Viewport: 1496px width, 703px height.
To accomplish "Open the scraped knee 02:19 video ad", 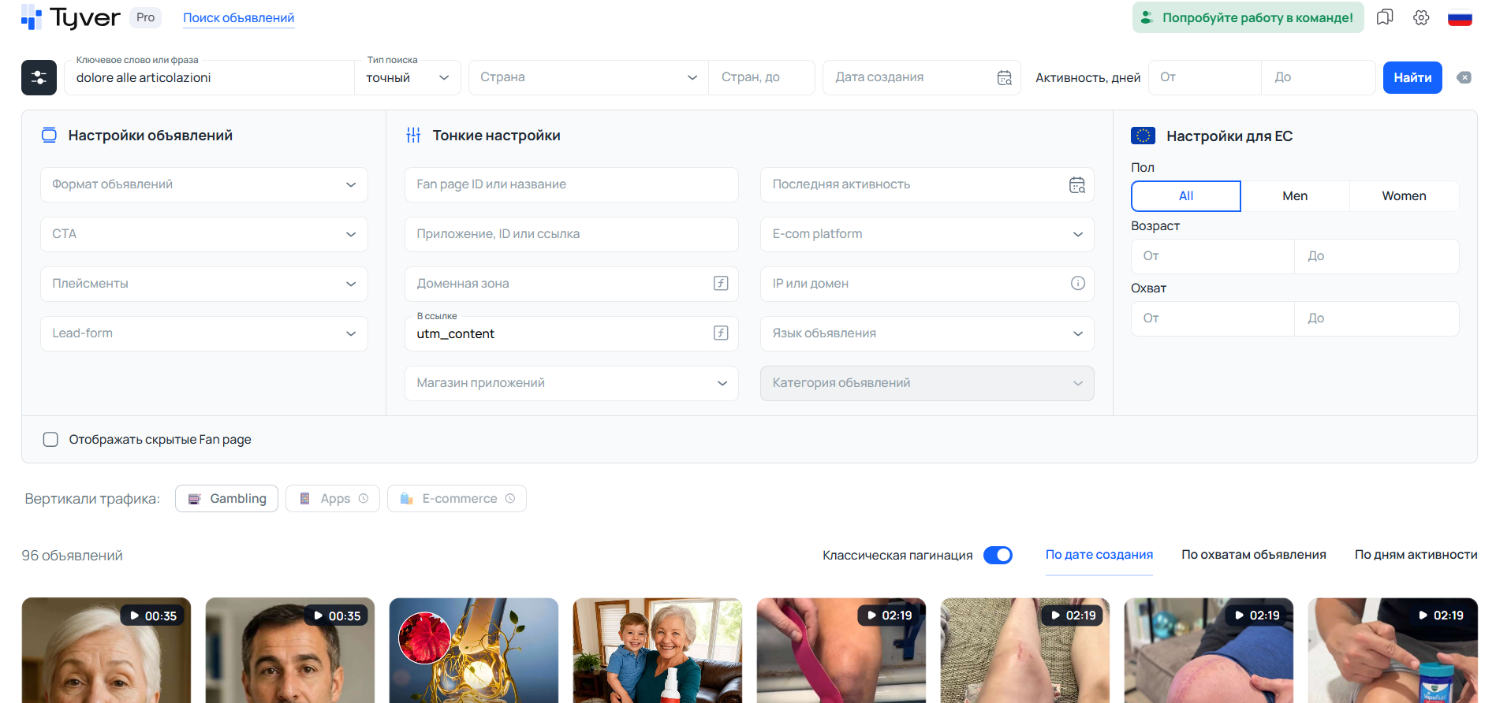I will click(x=1025, y=650).
